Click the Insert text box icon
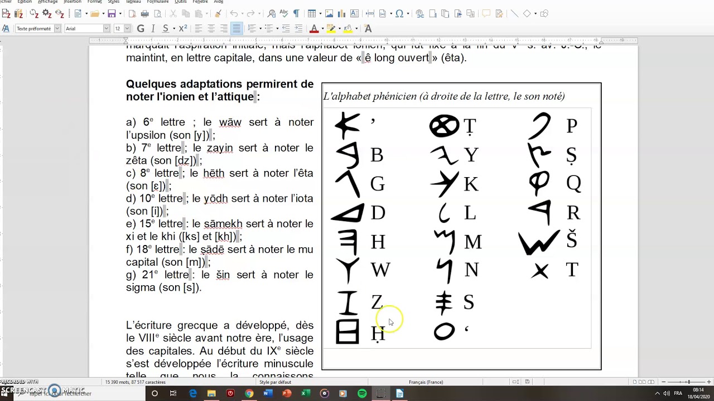The width and height of the screenshot is (714, 401). tap(354, 13)
